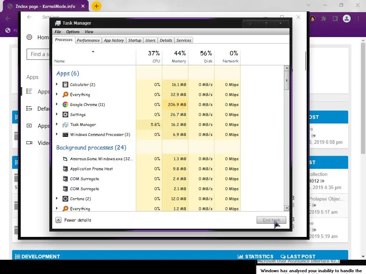Click the Apps & features list icon in Settings

29,91
